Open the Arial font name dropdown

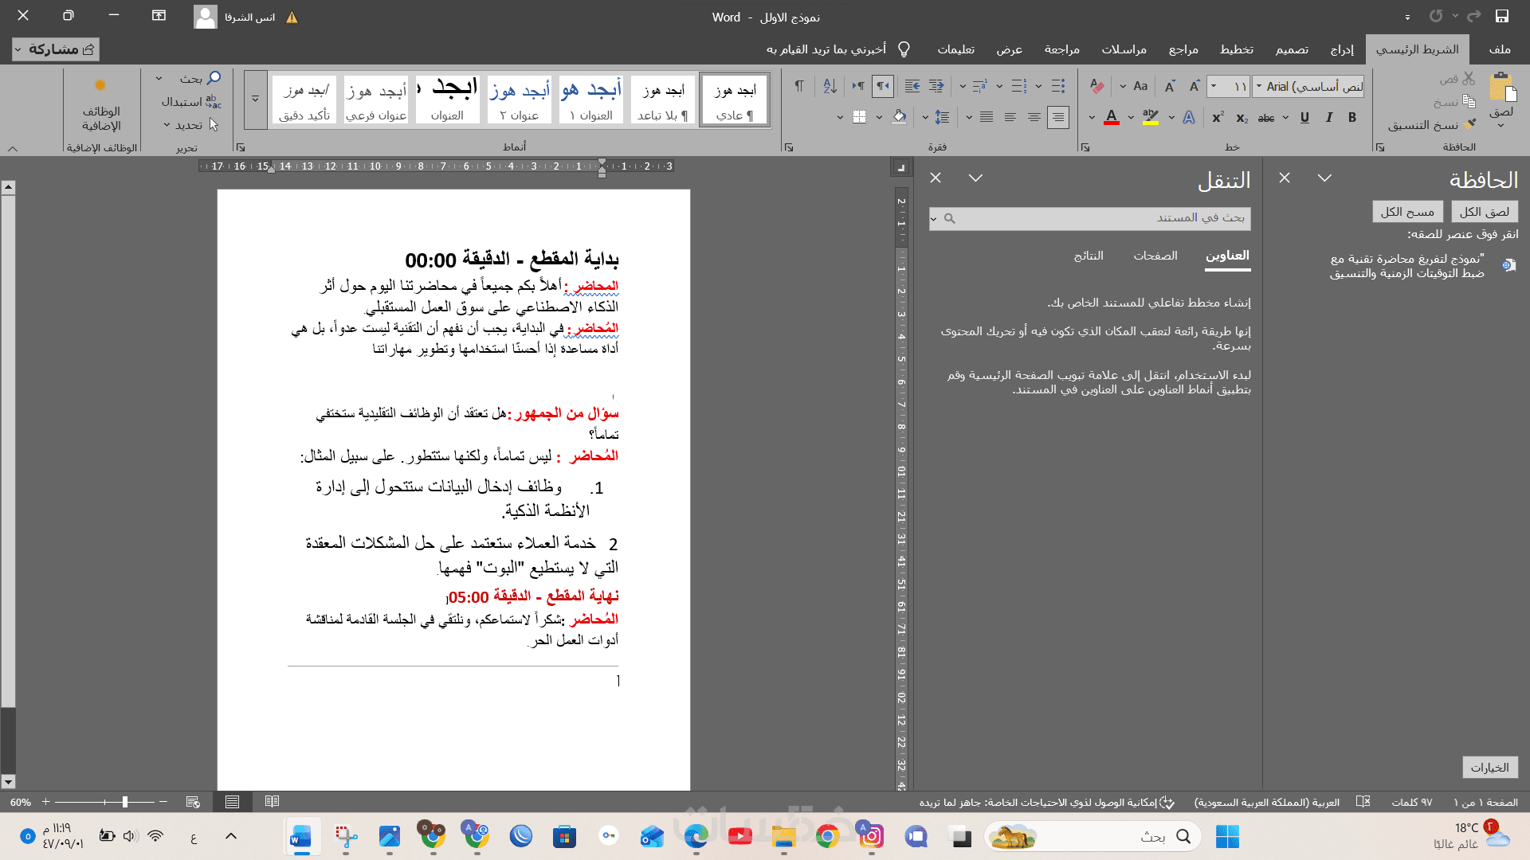tap(1259, 86)
